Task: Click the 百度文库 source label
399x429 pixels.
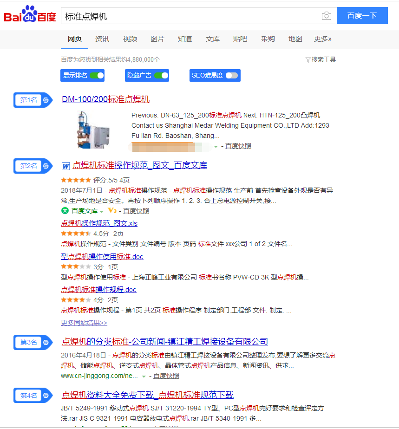Action: 85,211
